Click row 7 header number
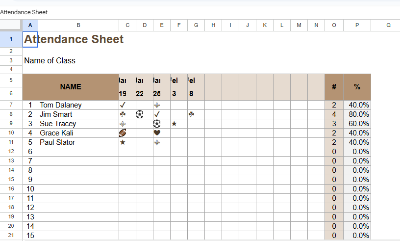The width and height of the screenshot is (400, 241). pyautogui.click(x=11, y=105)
